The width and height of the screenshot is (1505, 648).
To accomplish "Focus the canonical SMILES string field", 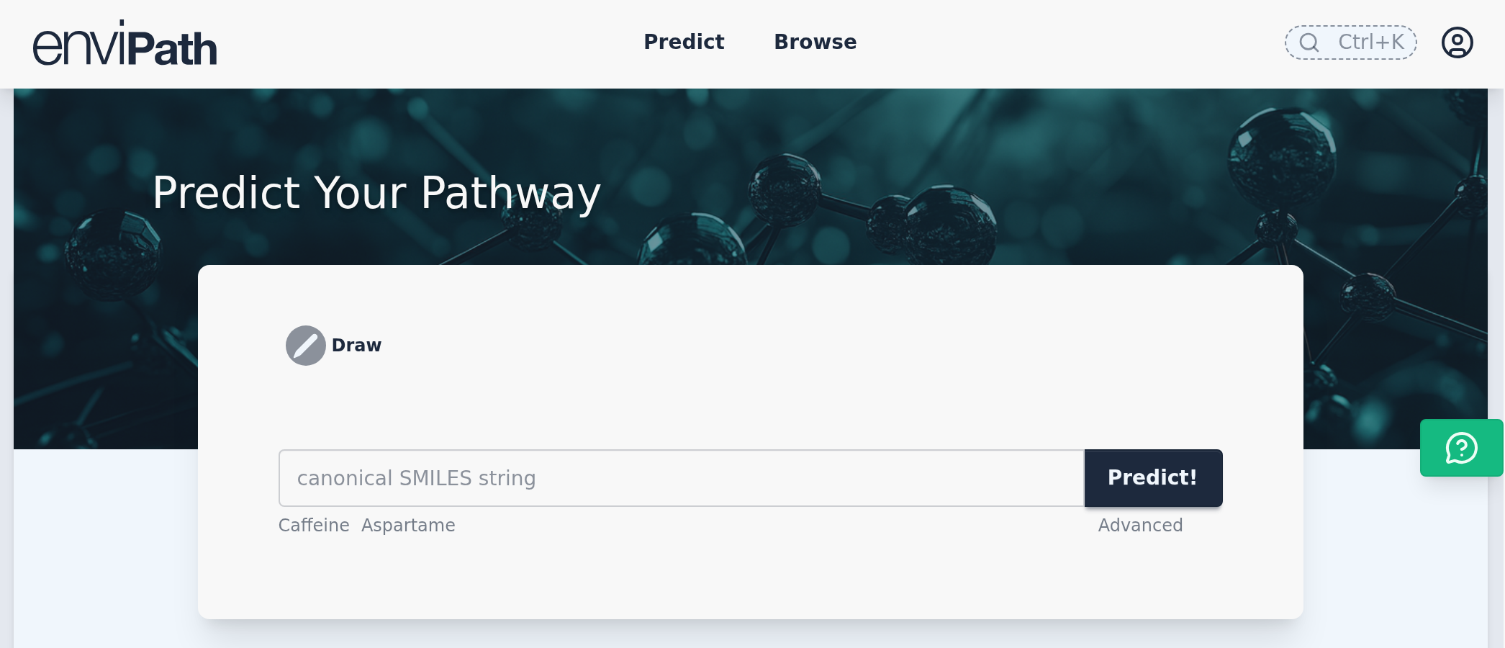I will click(681, 478).
